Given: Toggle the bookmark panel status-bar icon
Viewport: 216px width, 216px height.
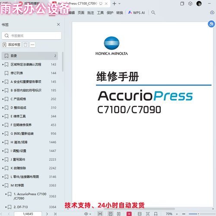Looking at the screenshot, I should pos(100,214).
